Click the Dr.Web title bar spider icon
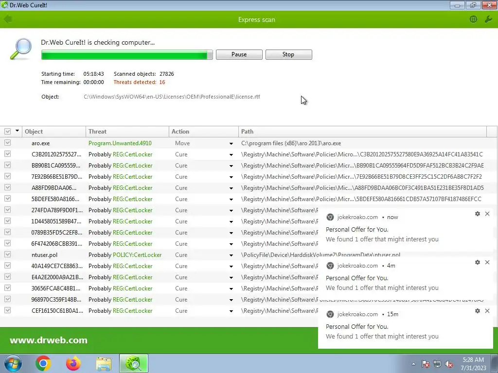The height and width of the screenshot is (373, 498). 4,5
